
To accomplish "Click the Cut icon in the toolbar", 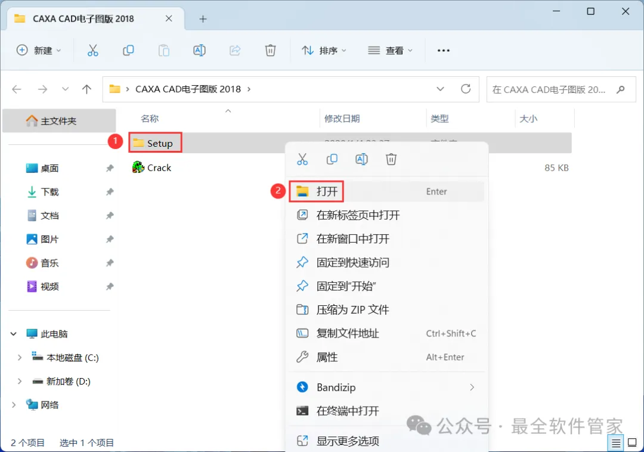I will pyautogui.click(x=93, y=51).
